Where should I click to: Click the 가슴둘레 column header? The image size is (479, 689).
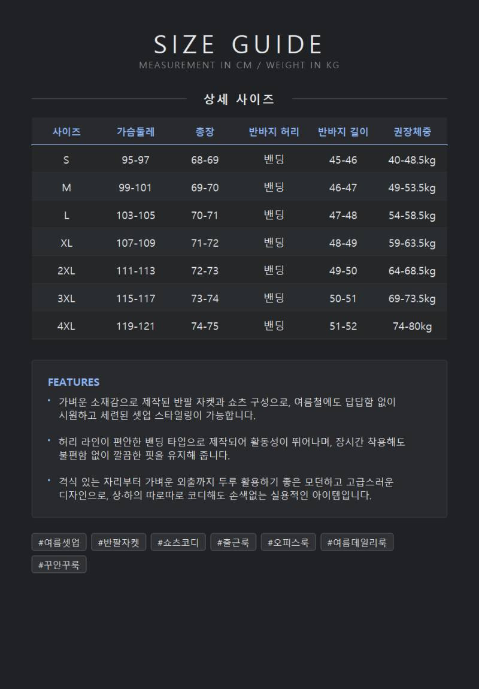pyautogui.click(x=136, y=131)
